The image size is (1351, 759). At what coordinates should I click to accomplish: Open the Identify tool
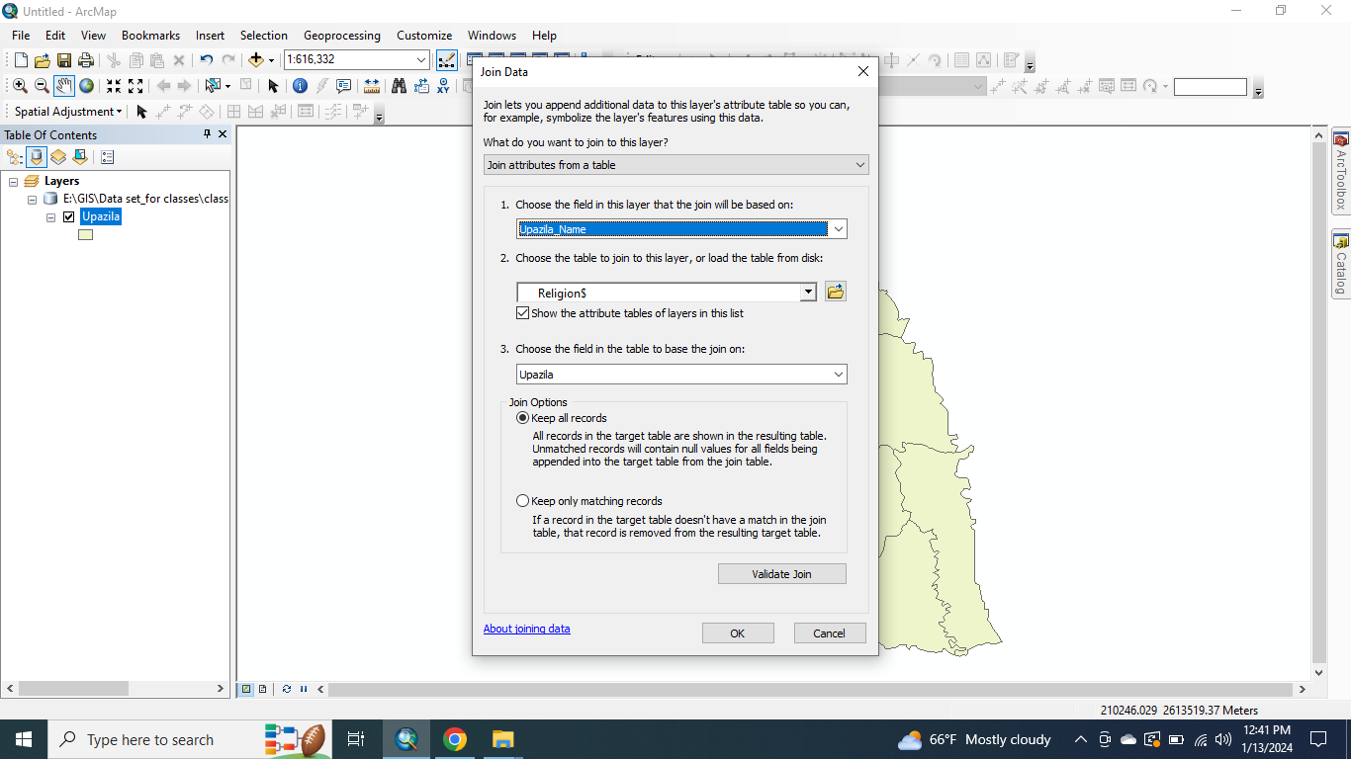(x=300, y=86)
